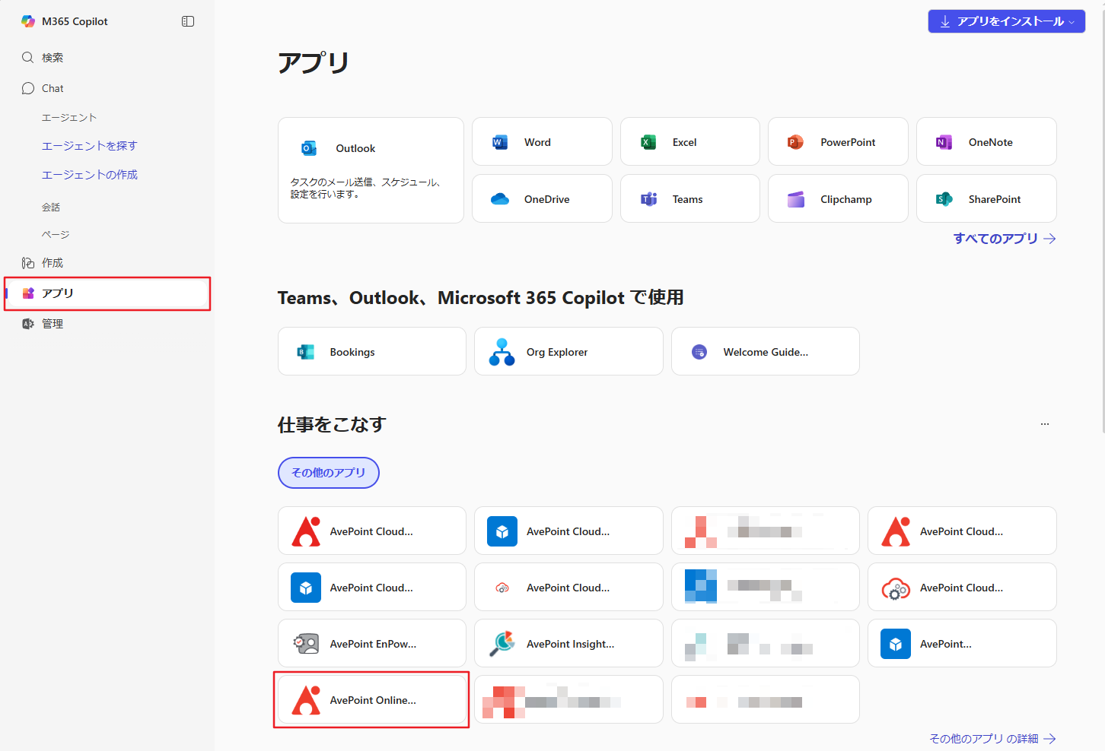Open the Org Explorer app
This screenshot has width=1105, height=751.
(x=568, y=351)
